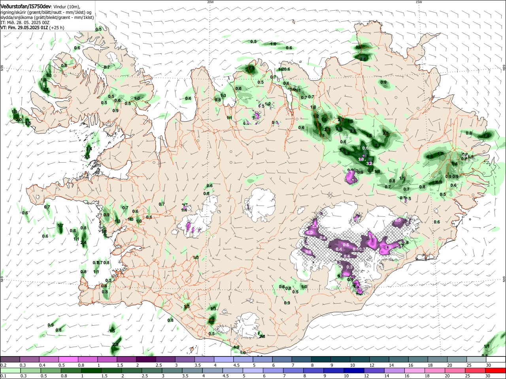
Task: Pick the lower legend swatch between 0.3 and 0.5
Action: (x=30, y=370)
